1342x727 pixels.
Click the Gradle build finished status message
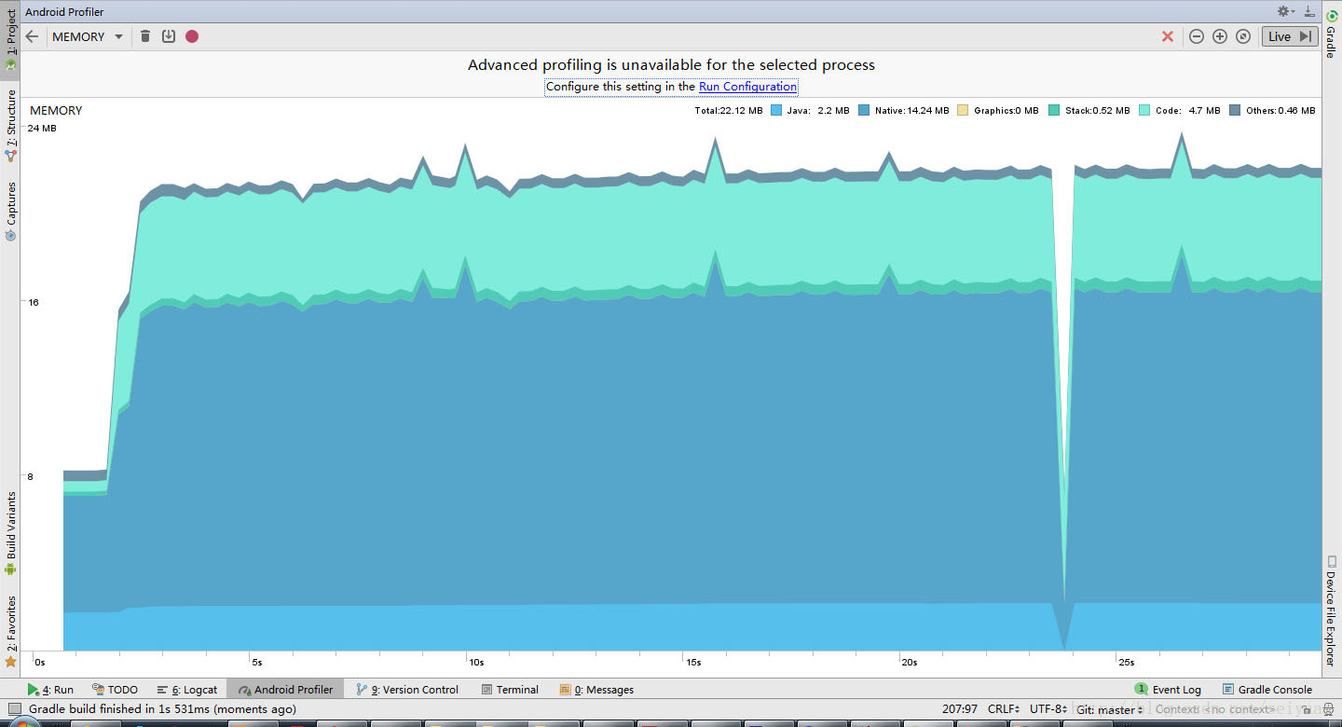(162, 709)
